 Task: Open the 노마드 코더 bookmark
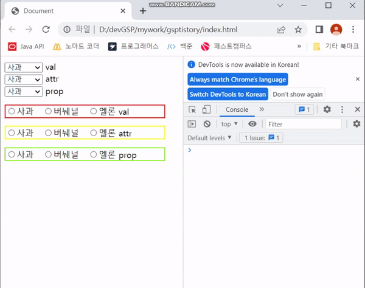click(x=76, y=47)
